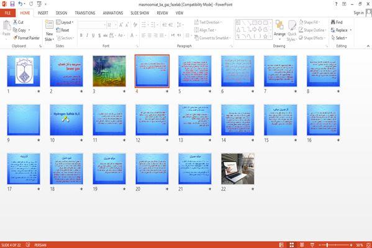Open Paragraph dialog launcher
The height and width of the screenshot is (248, 372).
tap(231, 46)
